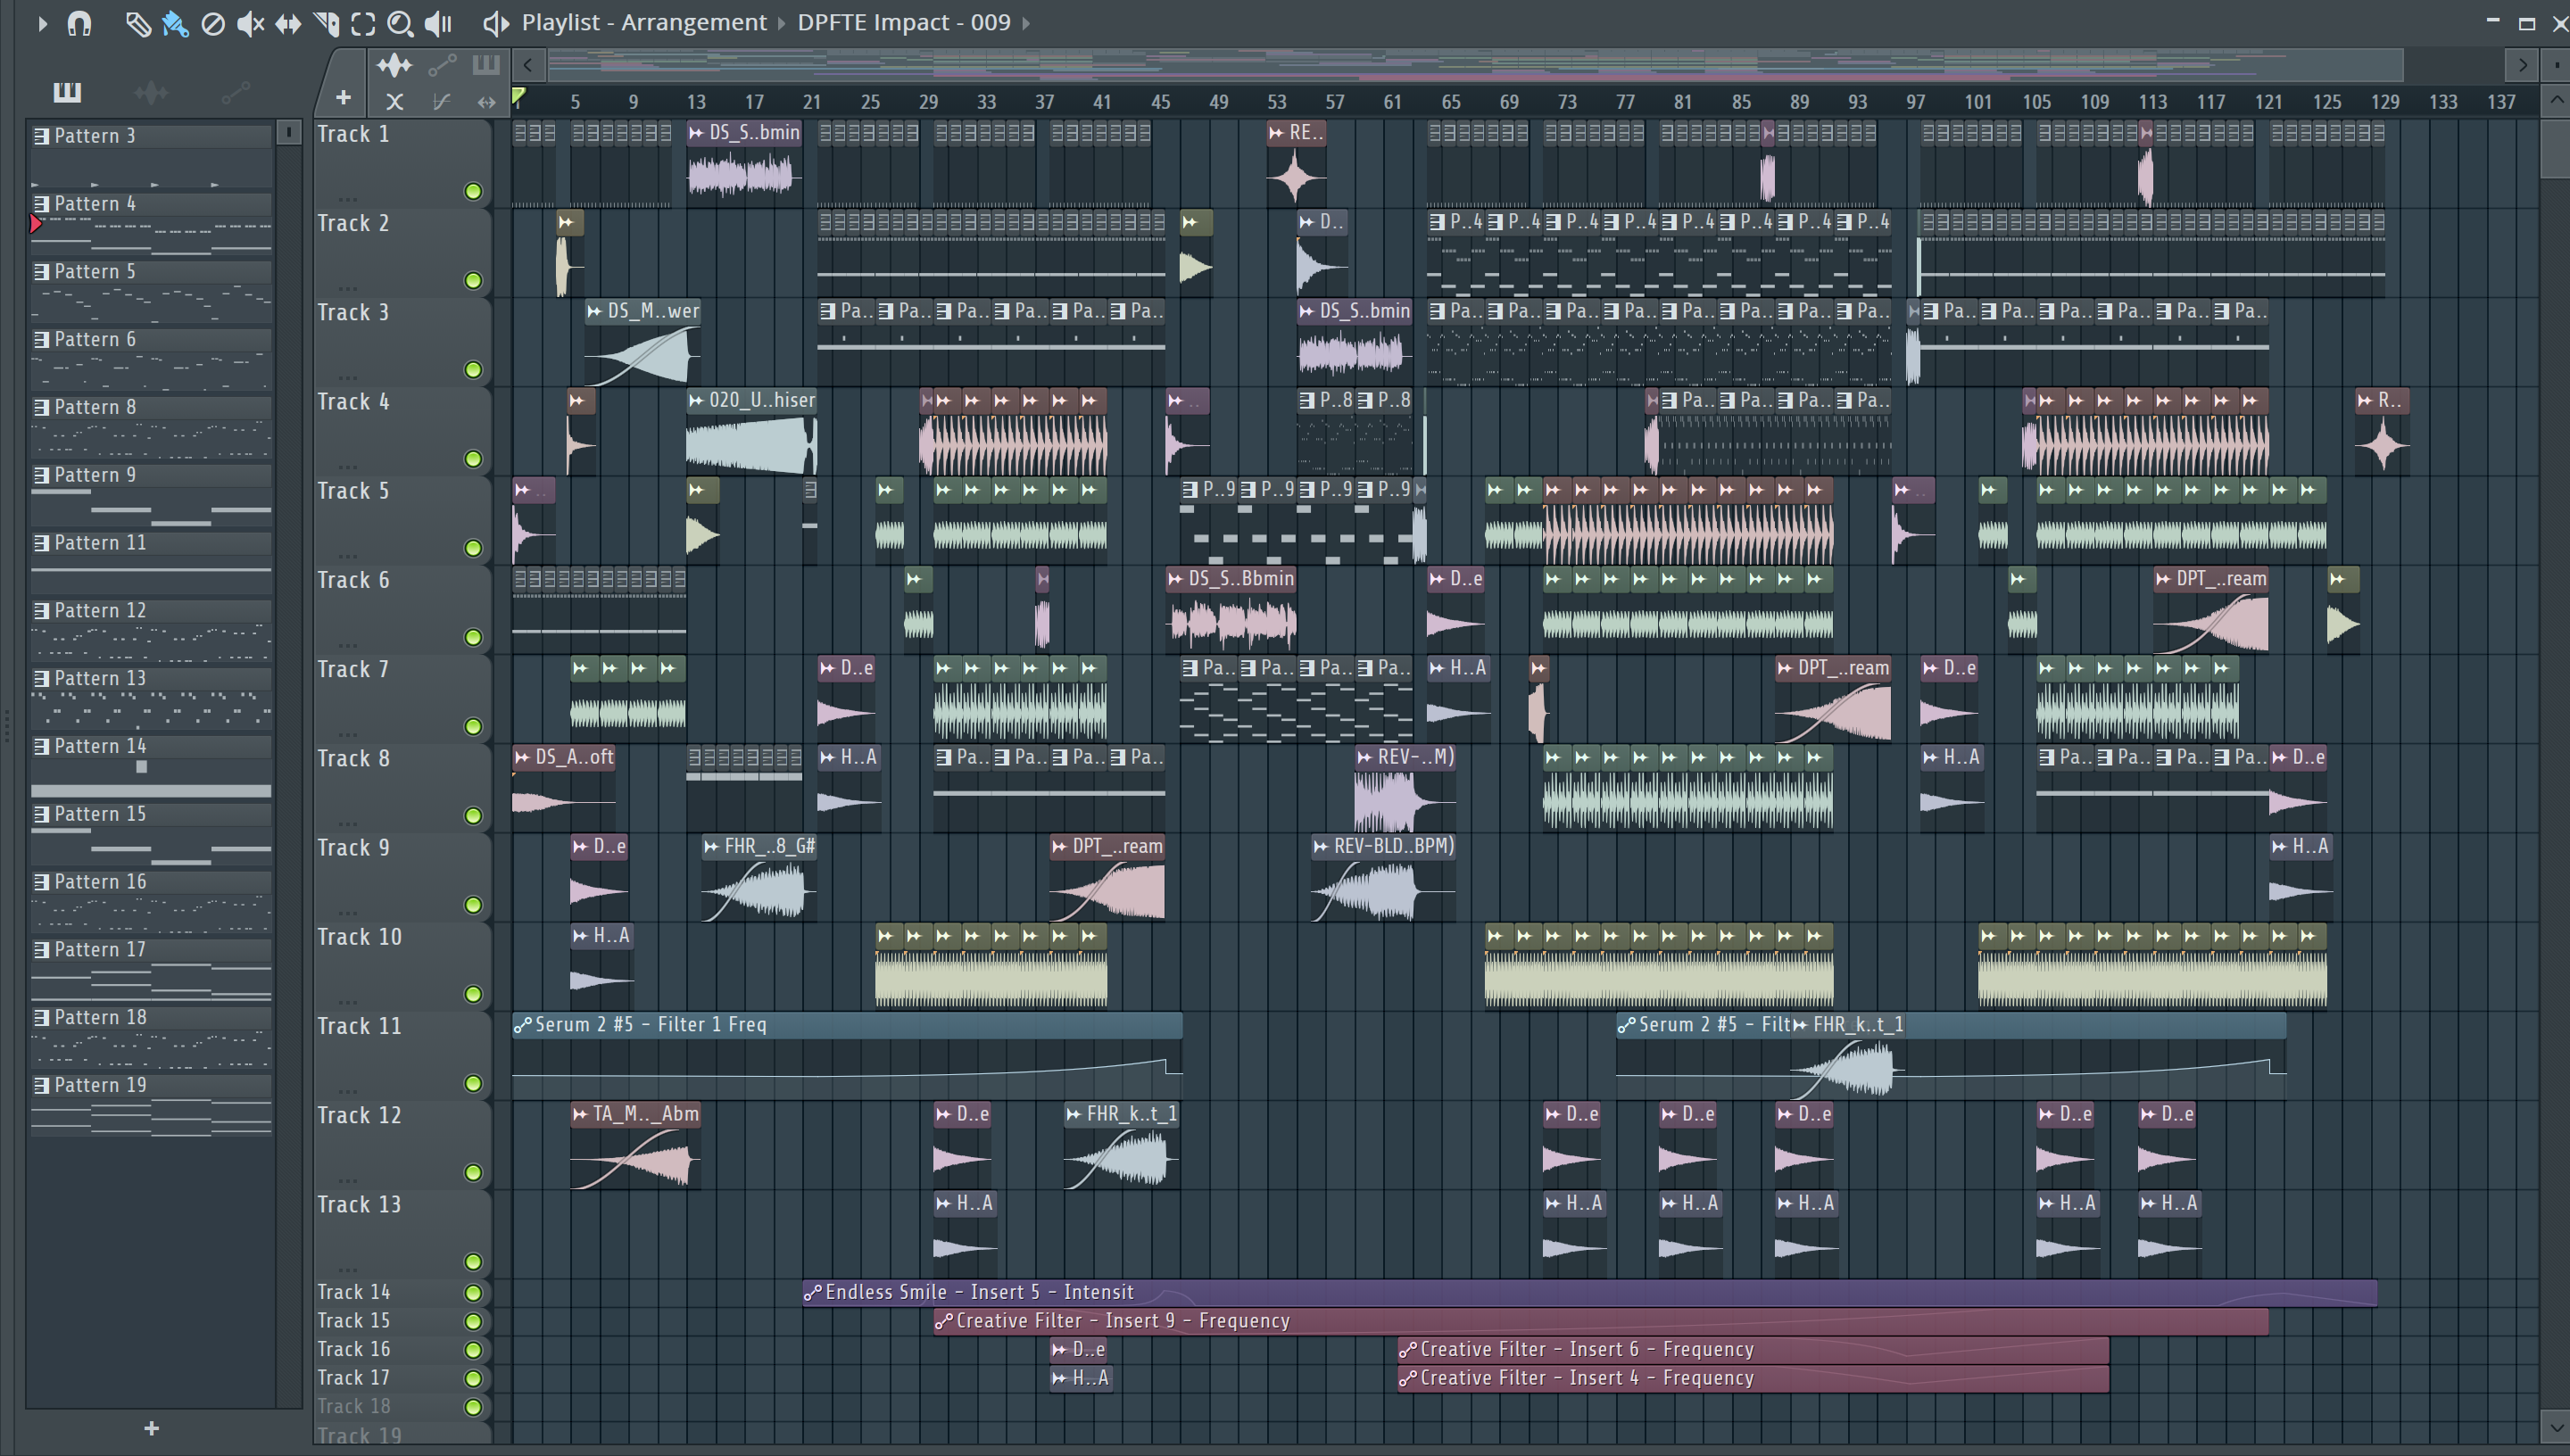Show patterns in the picker panel

click(67, 93)
